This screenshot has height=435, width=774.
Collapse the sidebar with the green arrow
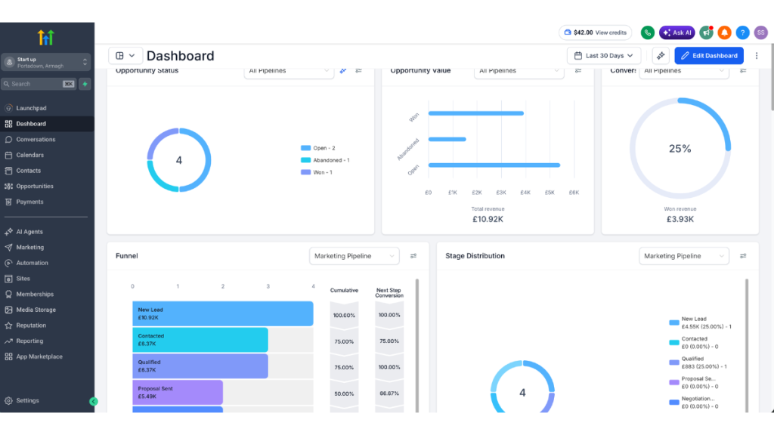[x=93, y=402]
